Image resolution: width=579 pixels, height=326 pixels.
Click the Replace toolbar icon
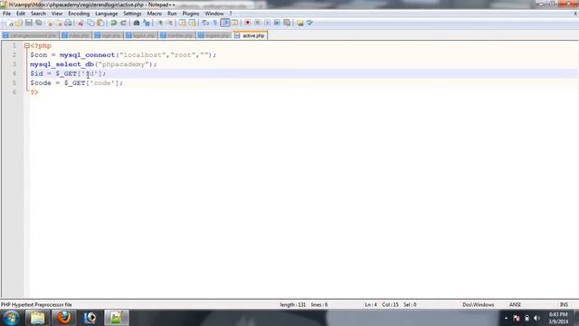coord(147,23)
